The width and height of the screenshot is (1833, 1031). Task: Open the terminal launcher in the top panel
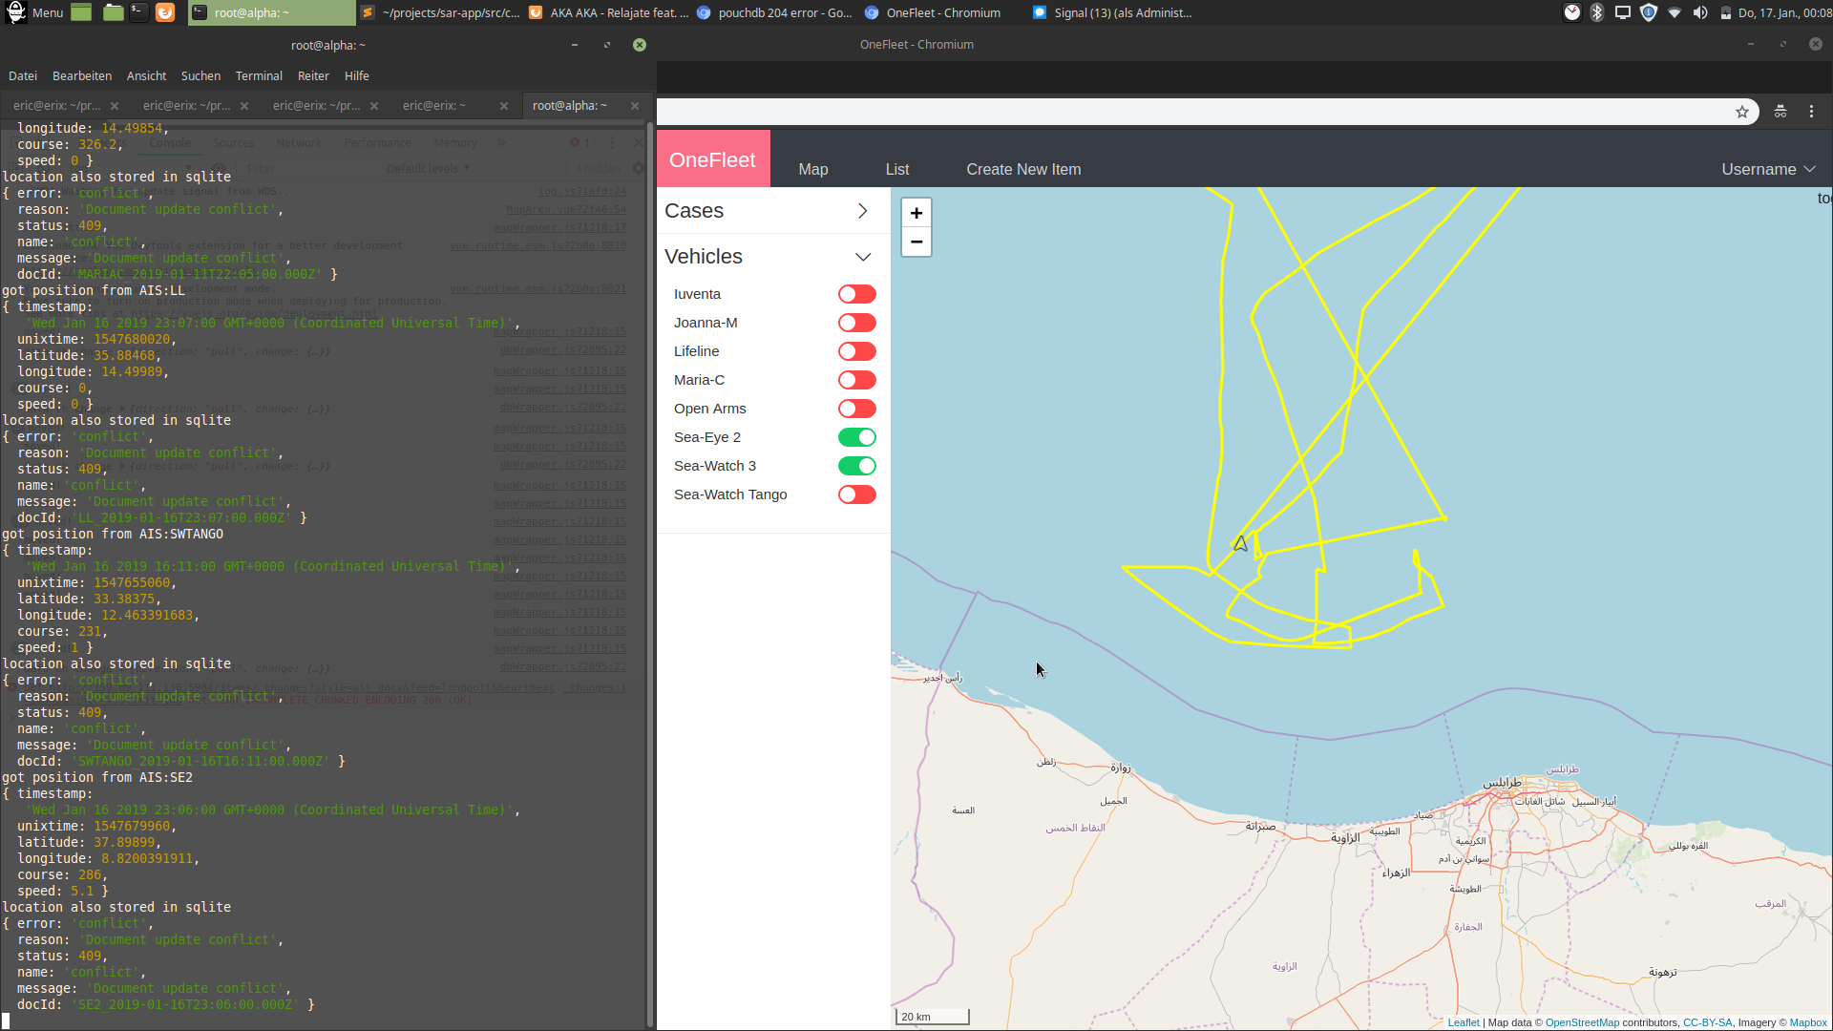coord(139,12)
